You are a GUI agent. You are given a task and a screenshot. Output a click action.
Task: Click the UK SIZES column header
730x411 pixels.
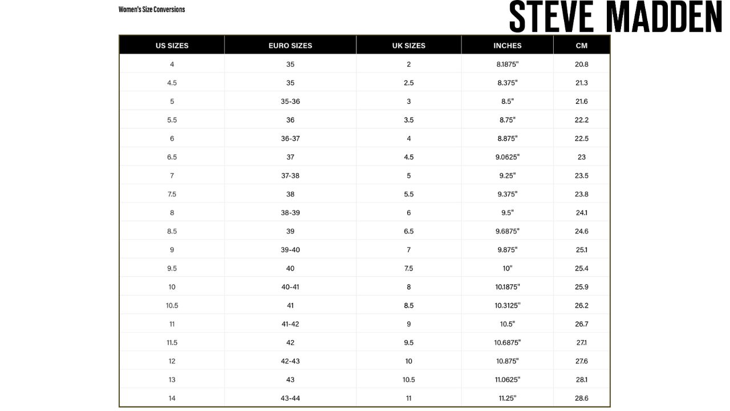409,45
